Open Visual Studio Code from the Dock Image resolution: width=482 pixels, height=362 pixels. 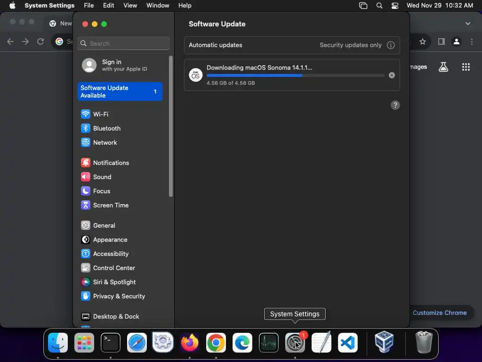[x=348, y=343]
